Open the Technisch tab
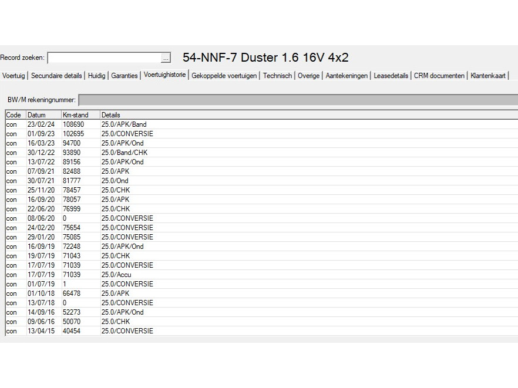This screenshot has height=388, width=518. [x=277, y=76]
